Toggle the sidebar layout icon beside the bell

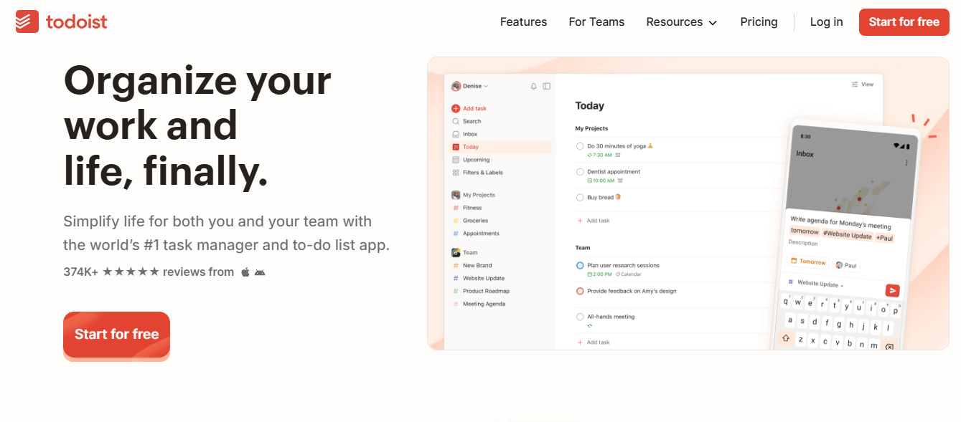[x=546, y=86]
